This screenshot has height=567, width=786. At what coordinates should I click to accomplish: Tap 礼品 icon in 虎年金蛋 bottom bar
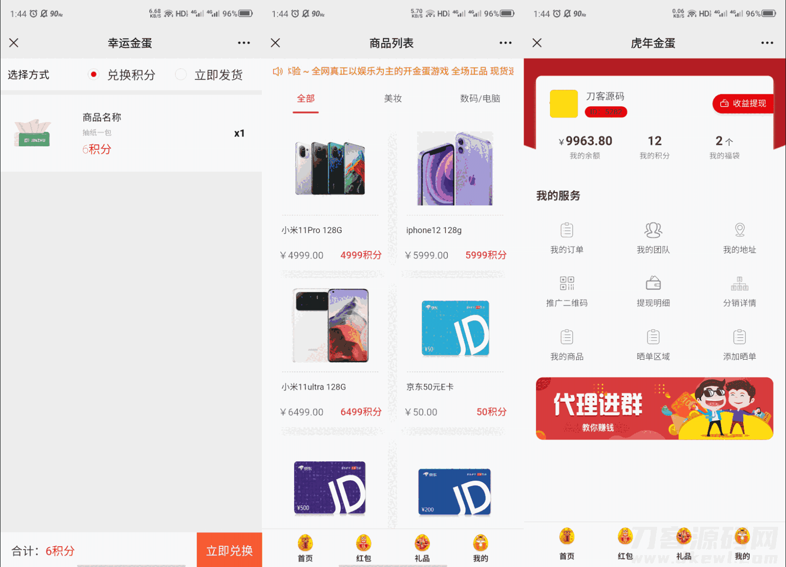[x=684, y=537]
